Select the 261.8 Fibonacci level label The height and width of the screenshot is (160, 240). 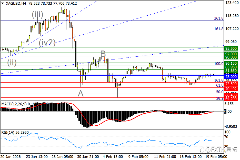(x=219, y=18)
